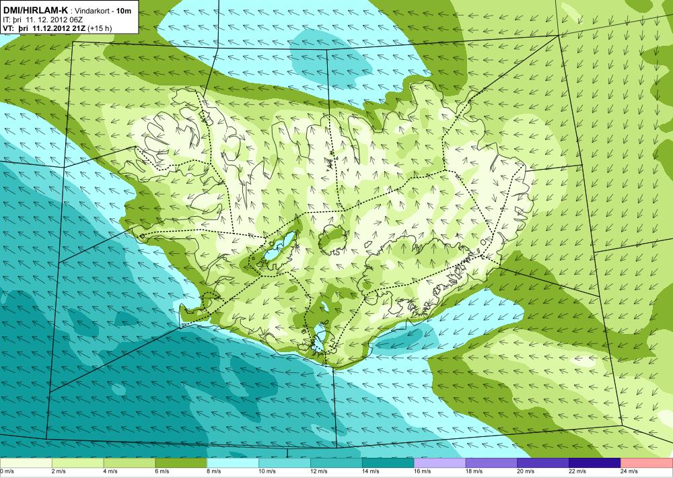The height and width of the screenshot is (478, 673).
Task: Pick the lavender 16–18 m/s legend swatch
Action: [439, 463]
